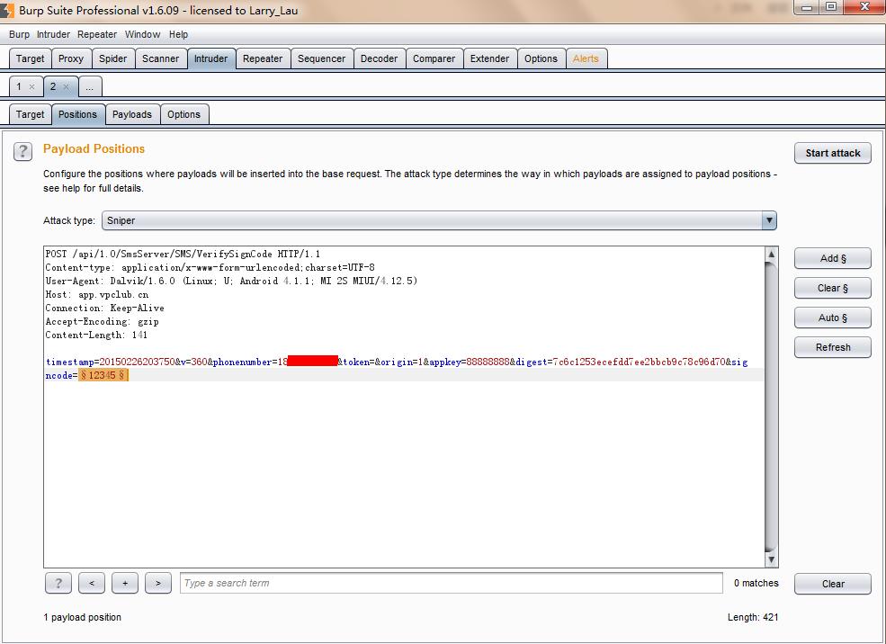Select the Positions sub-tab

coord(77,114)
